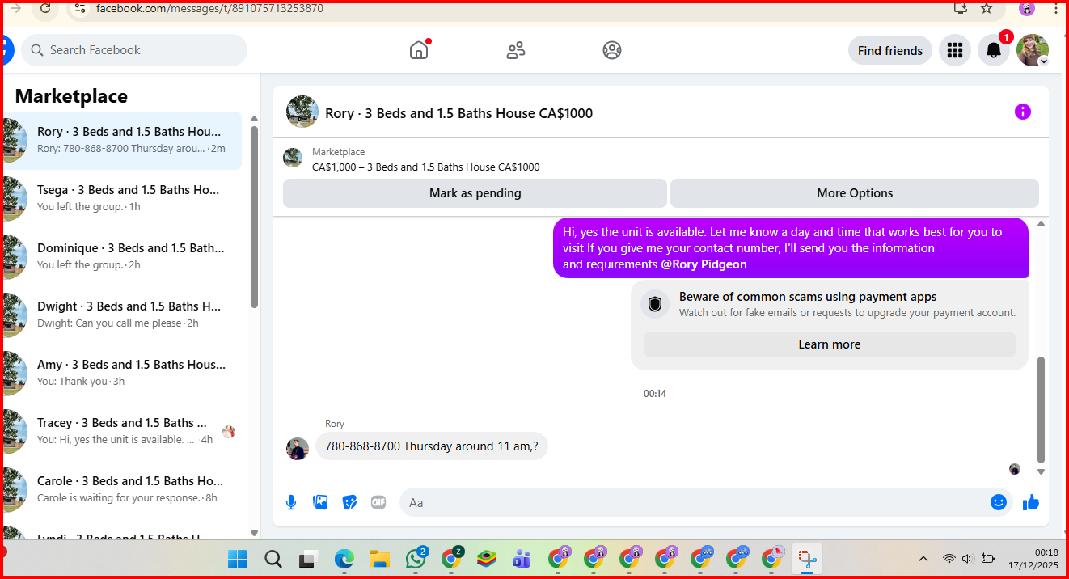The width and height of the screenshot is (1069, 579).
Task: Bookmark this page with star icon
Action: point(987,8)
